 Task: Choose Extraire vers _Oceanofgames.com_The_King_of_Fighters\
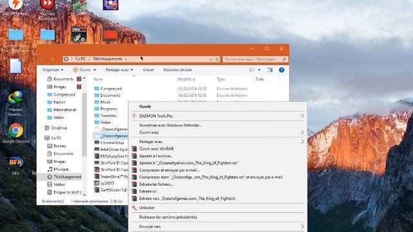(187, 198)
